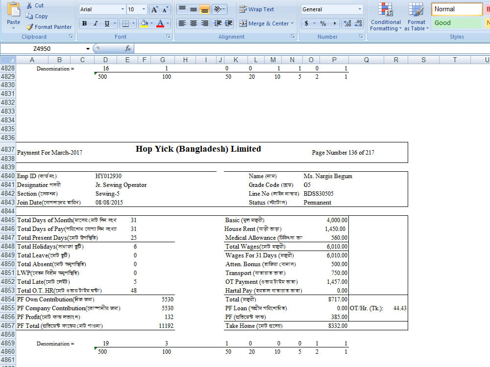Apply cell borders button
The height and width of the screenshot is (367, 490).
point(125,23)
